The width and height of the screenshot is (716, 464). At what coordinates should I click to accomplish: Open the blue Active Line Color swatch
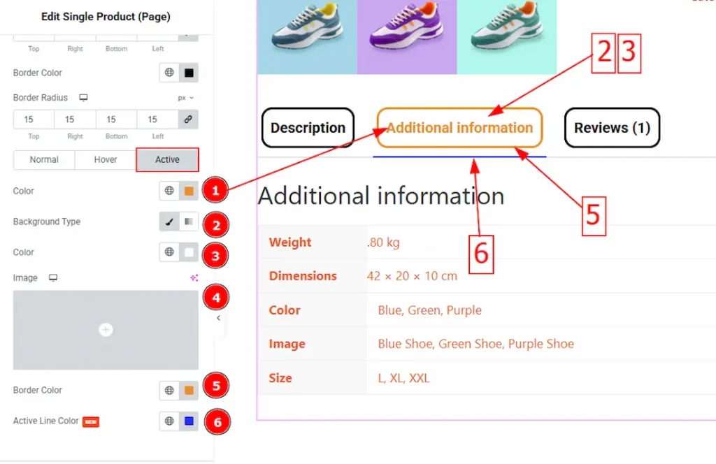pyautogui.click(x=188, y=421)
